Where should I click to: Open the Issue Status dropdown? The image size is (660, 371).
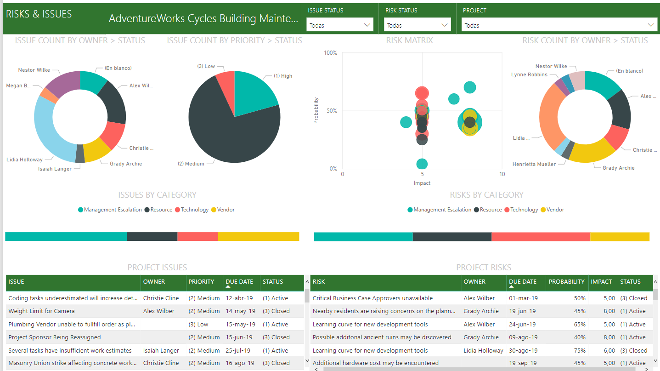(339, 25)
